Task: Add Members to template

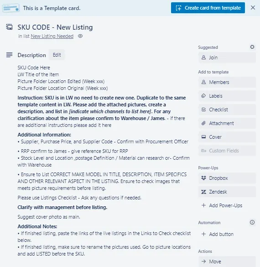Action: pyautogui.click(x=227, y=82)
